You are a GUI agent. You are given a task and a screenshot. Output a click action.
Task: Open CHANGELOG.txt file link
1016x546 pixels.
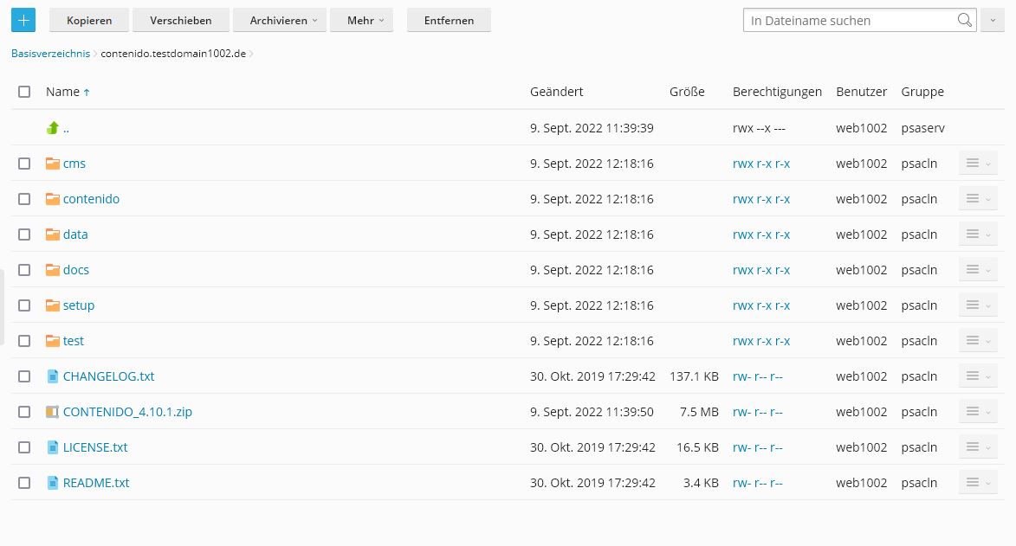109,376
